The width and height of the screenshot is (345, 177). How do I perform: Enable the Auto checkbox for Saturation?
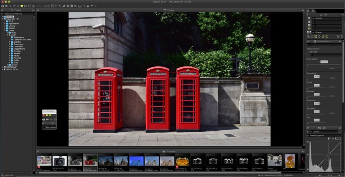(x=330, y=113)
